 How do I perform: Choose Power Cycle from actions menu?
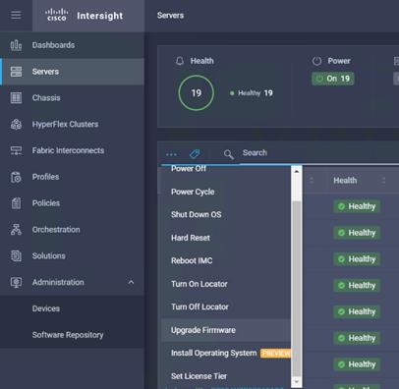click(226, 192)
